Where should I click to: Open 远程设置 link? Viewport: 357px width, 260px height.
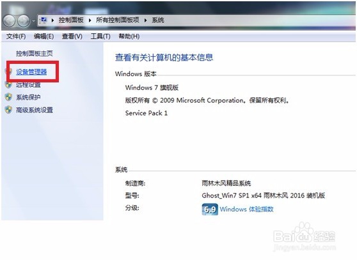[28, 84]
